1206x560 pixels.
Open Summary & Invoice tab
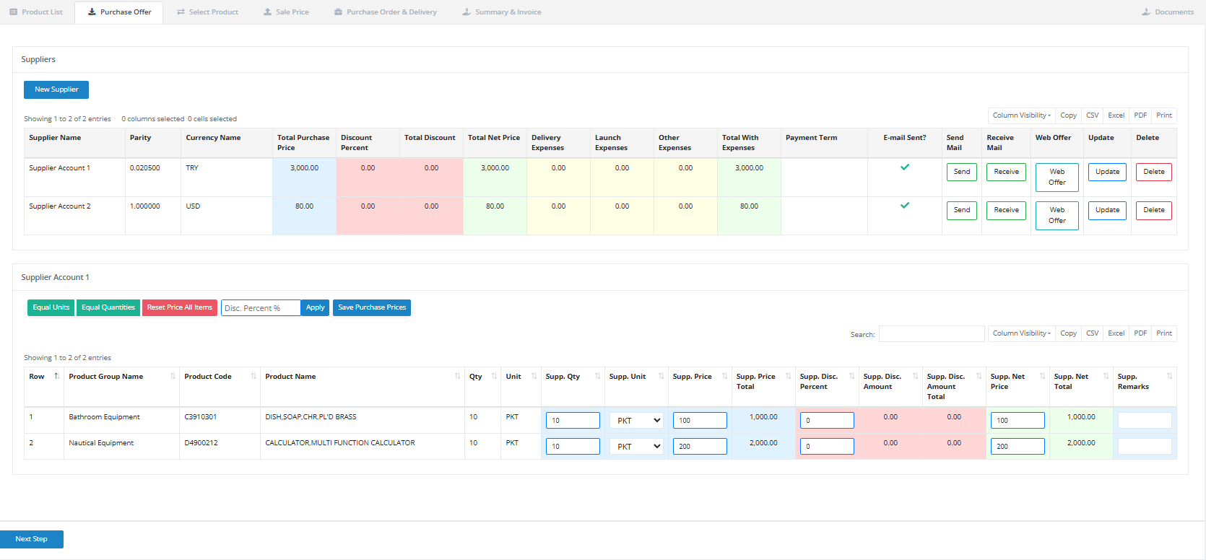click(502, 12)
